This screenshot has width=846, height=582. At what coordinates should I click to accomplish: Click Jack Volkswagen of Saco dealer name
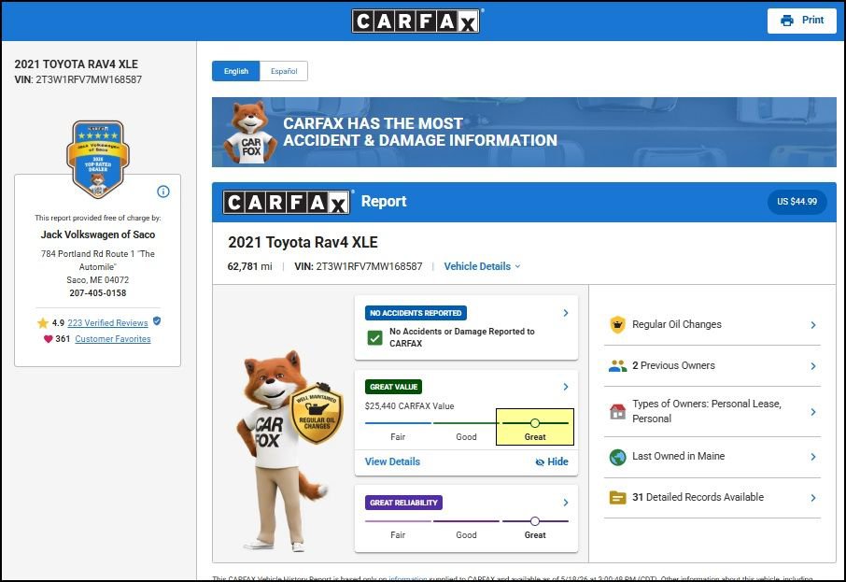98,234
